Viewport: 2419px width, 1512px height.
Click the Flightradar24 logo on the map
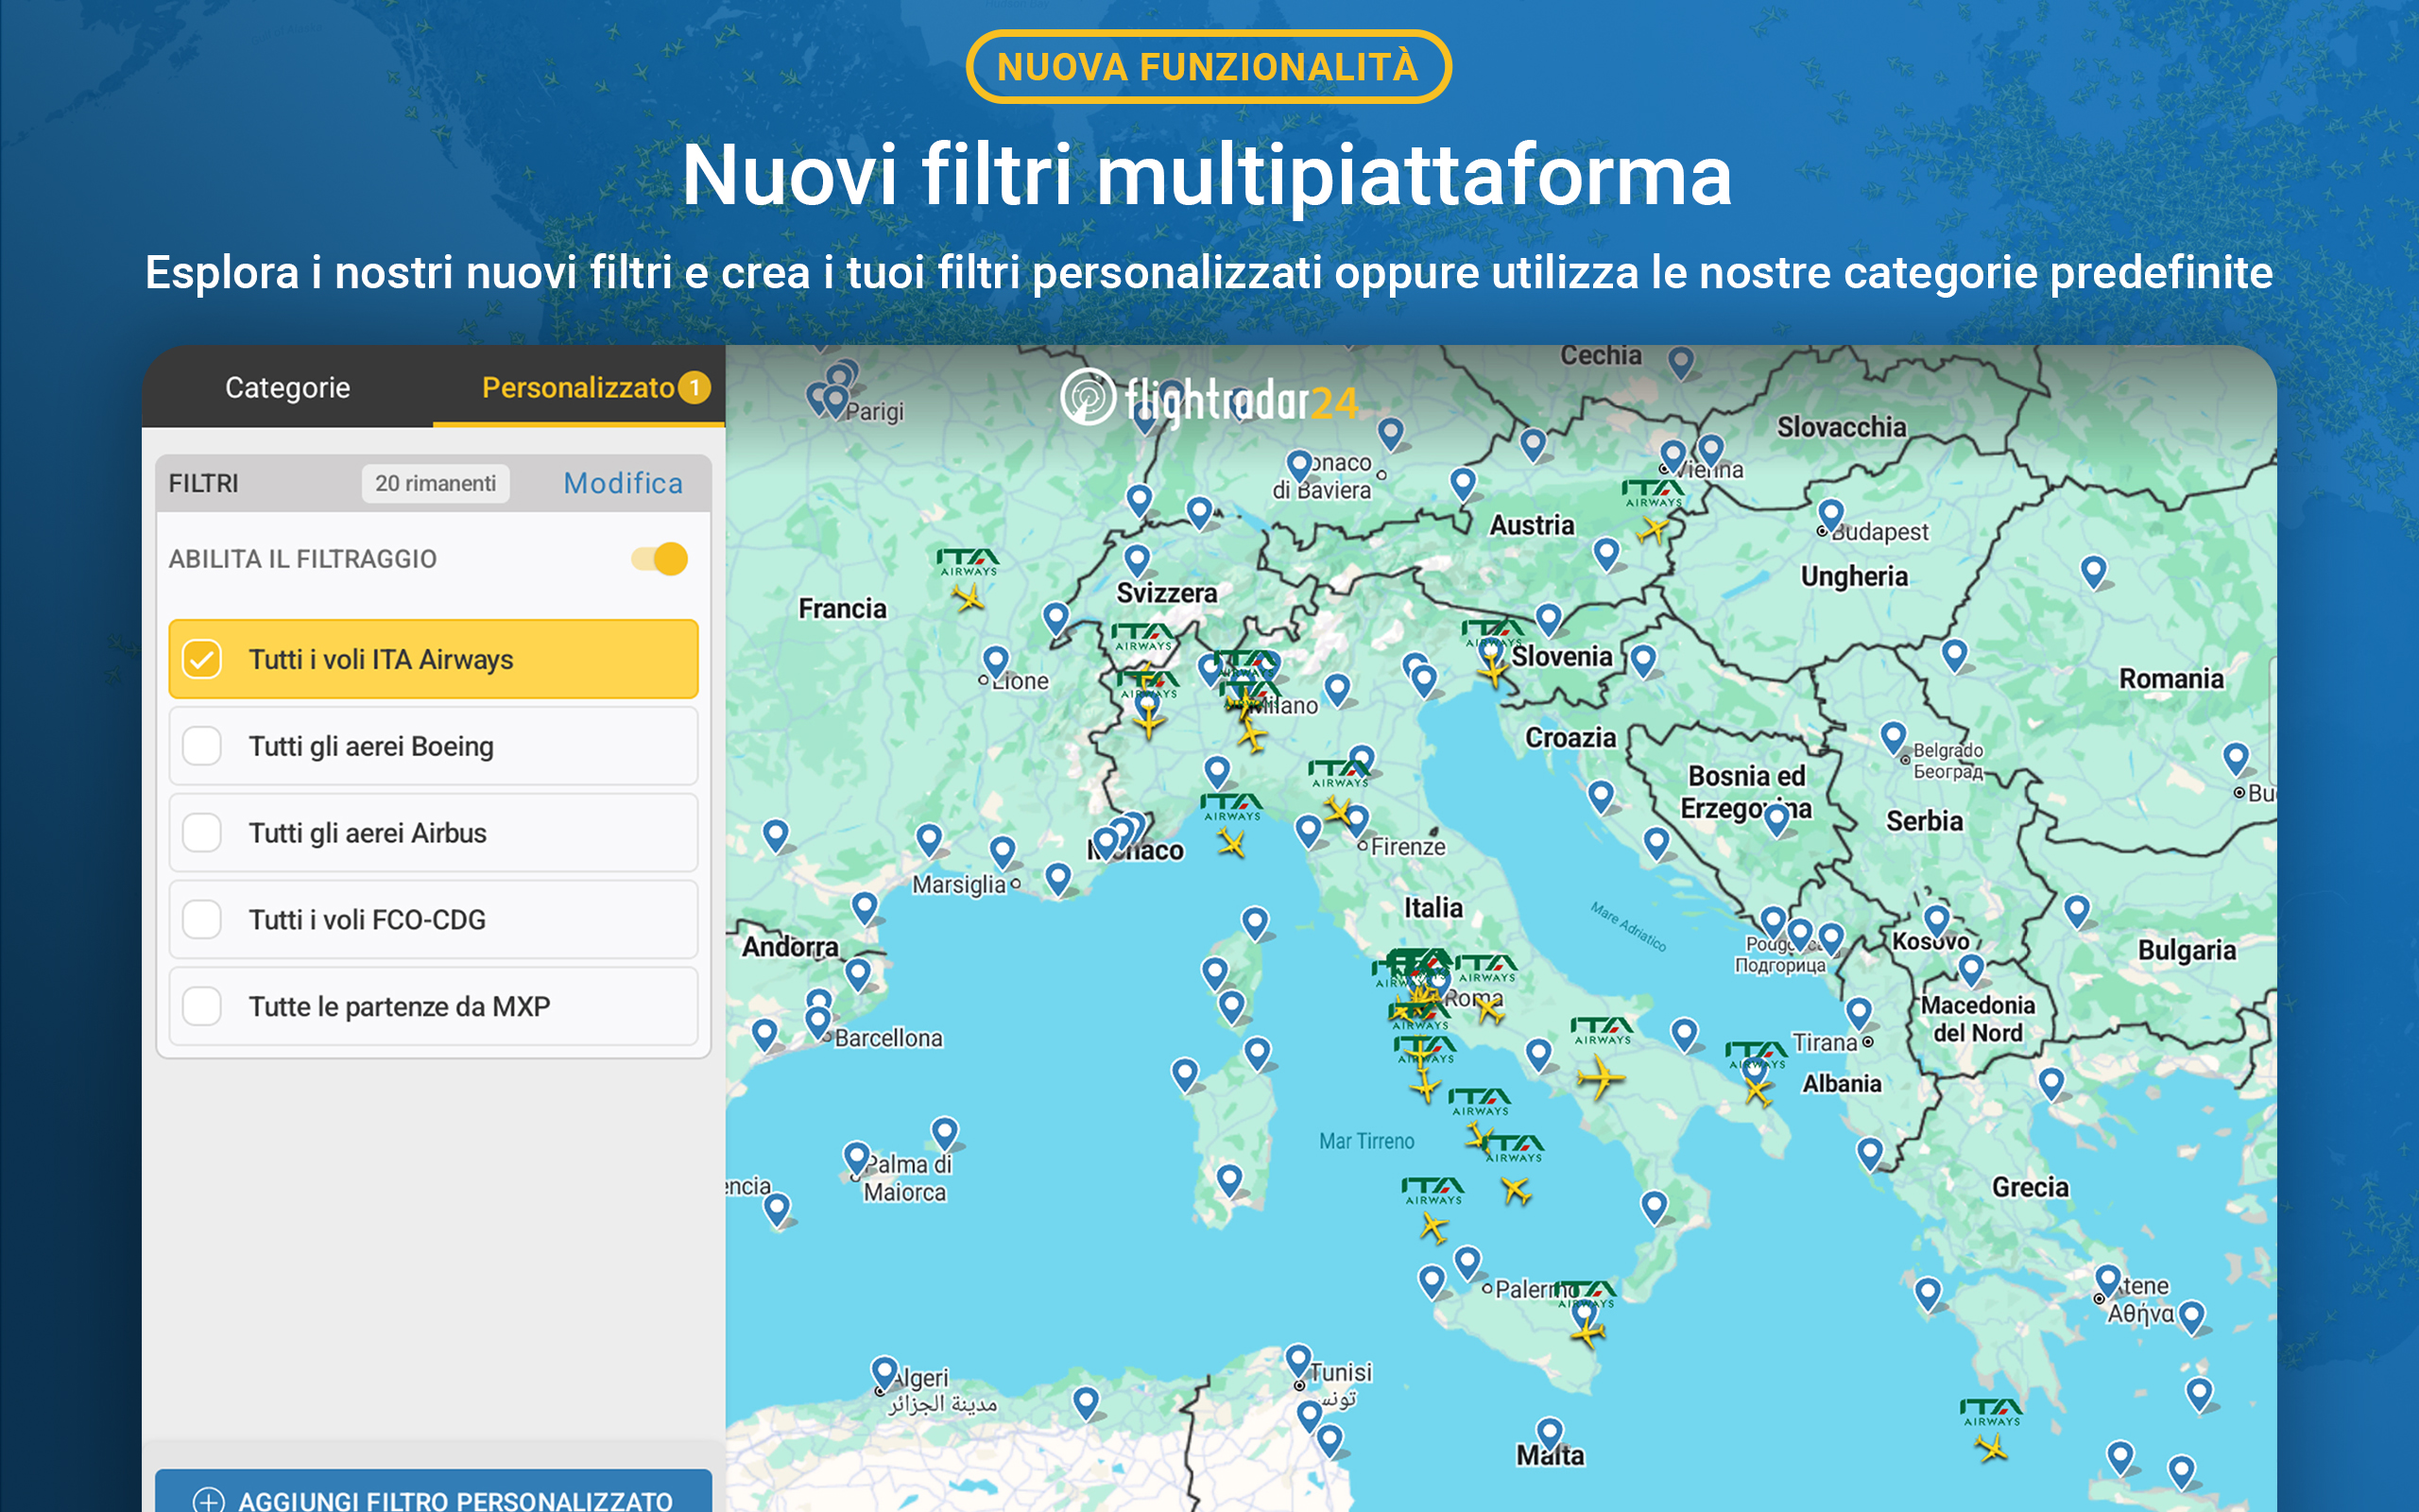click(1209, 400)
